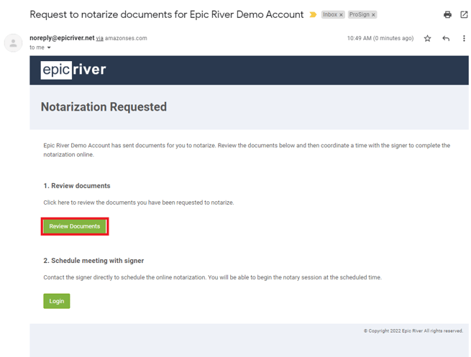Click the '10:49 AM (0 minutes ago)' timestamp
Viewport: 471px width, 357px height.
click(380, 38)
